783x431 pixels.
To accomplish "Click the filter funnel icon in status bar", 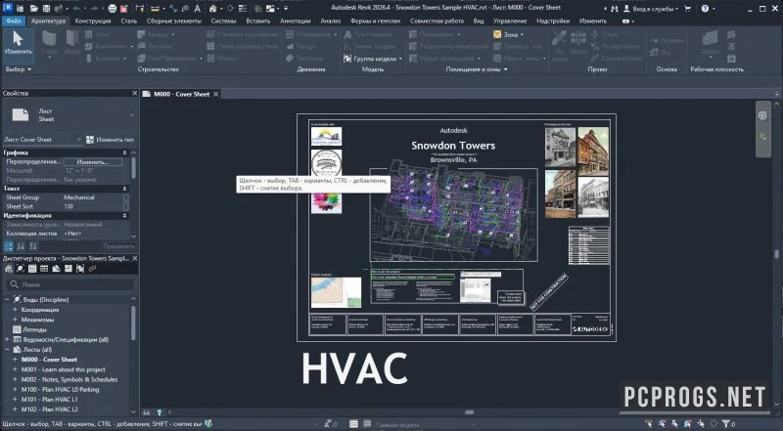I will [725, 424].
